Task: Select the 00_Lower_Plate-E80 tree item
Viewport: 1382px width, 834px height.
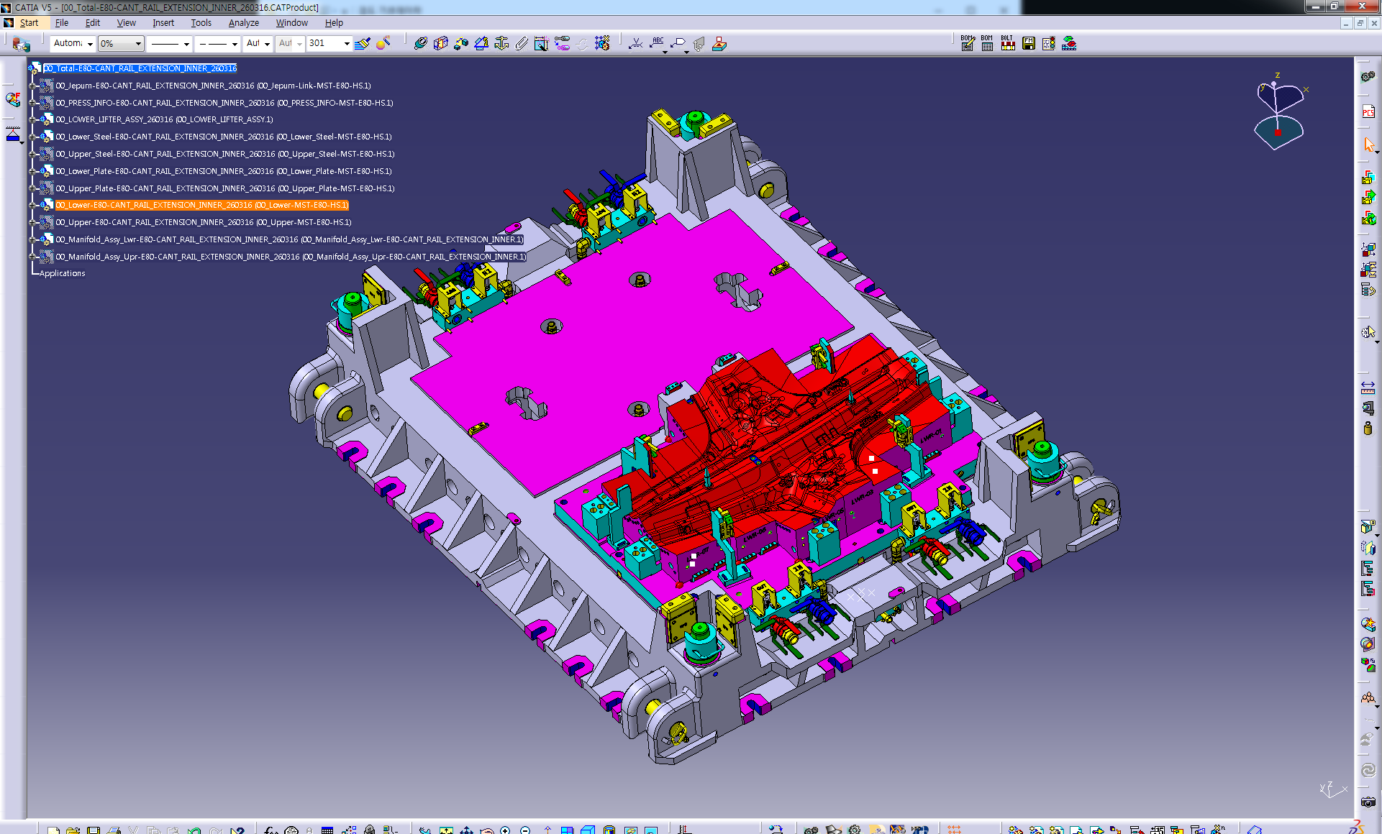Action: click(x=224, y=171)
